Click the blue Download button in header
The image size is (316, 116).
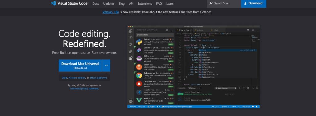pyautogui.click(x=254, y=3)
